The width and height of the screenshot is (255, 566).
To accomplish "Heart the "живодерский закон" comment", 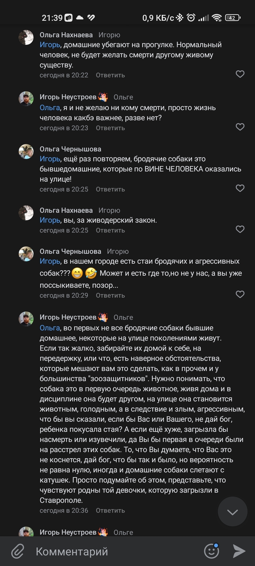I will (x=240, y=229).
